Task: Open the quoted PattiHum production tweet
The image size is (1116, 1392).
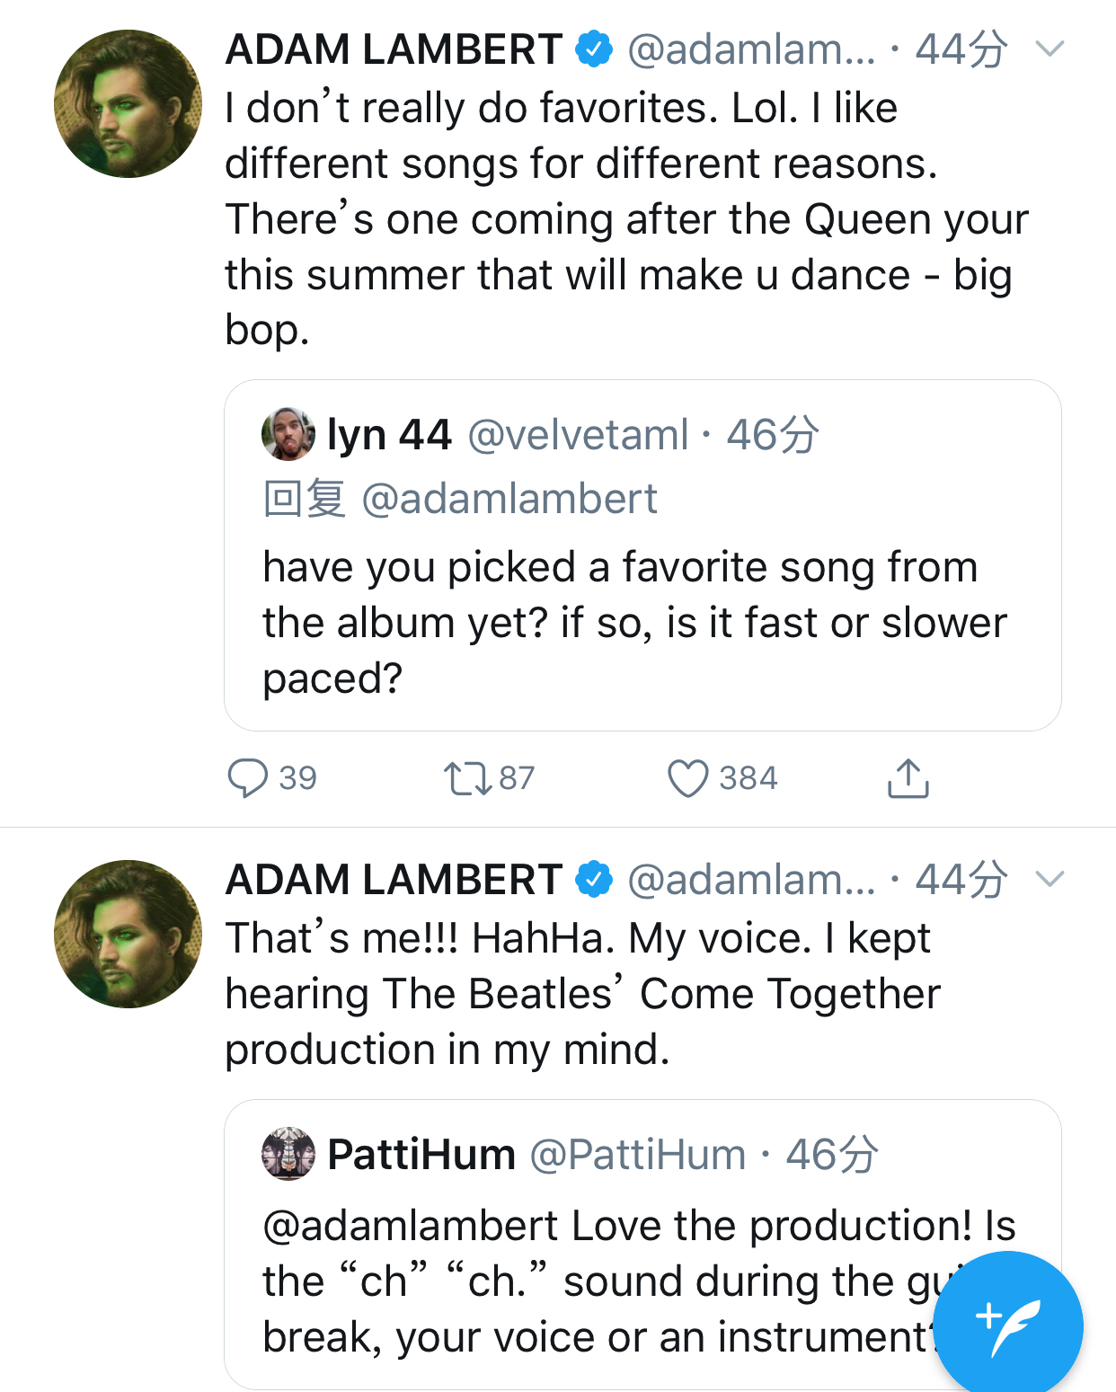Action: [593, 1281]
